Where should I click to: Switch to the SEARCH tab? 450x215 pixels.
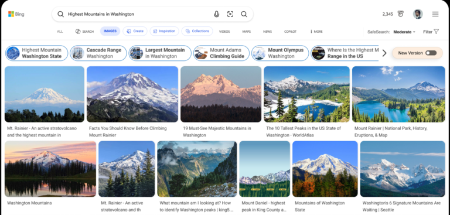click(84, 32)
